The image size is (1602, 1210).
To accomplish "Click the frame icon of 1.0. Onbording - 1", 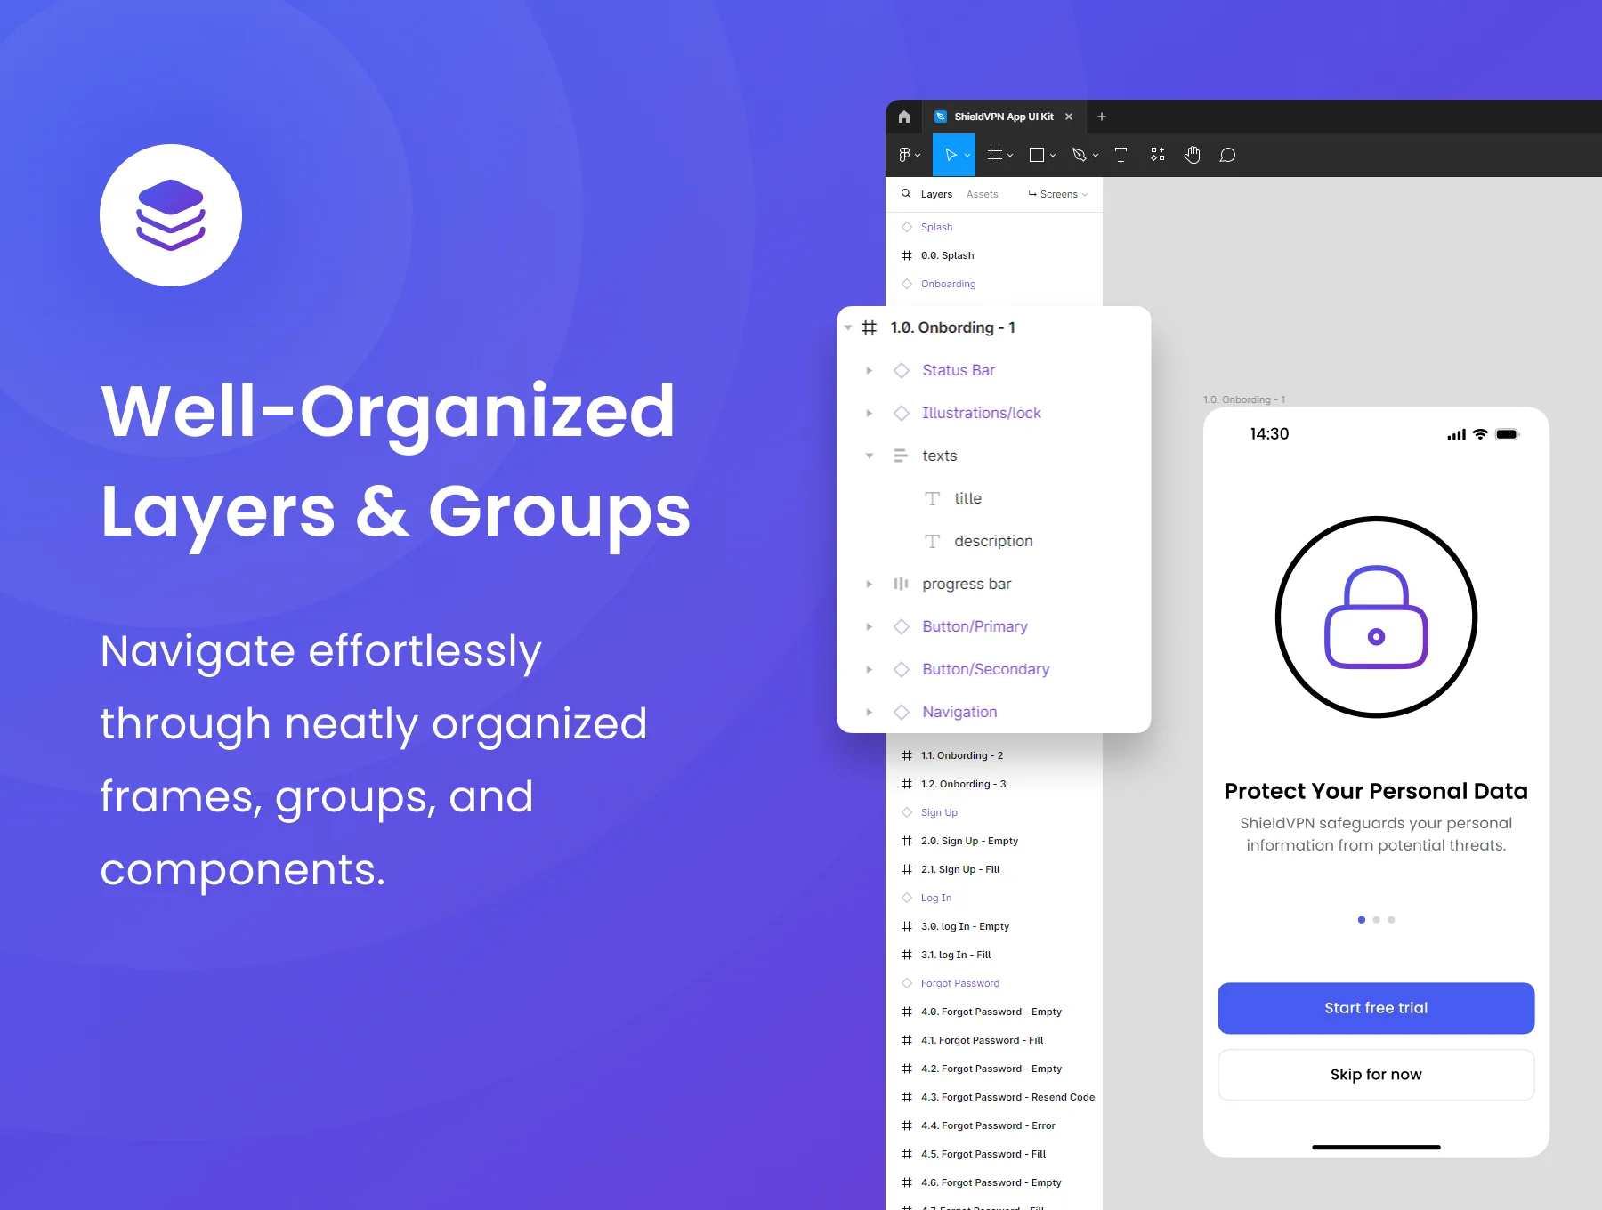I will point(870,327).
